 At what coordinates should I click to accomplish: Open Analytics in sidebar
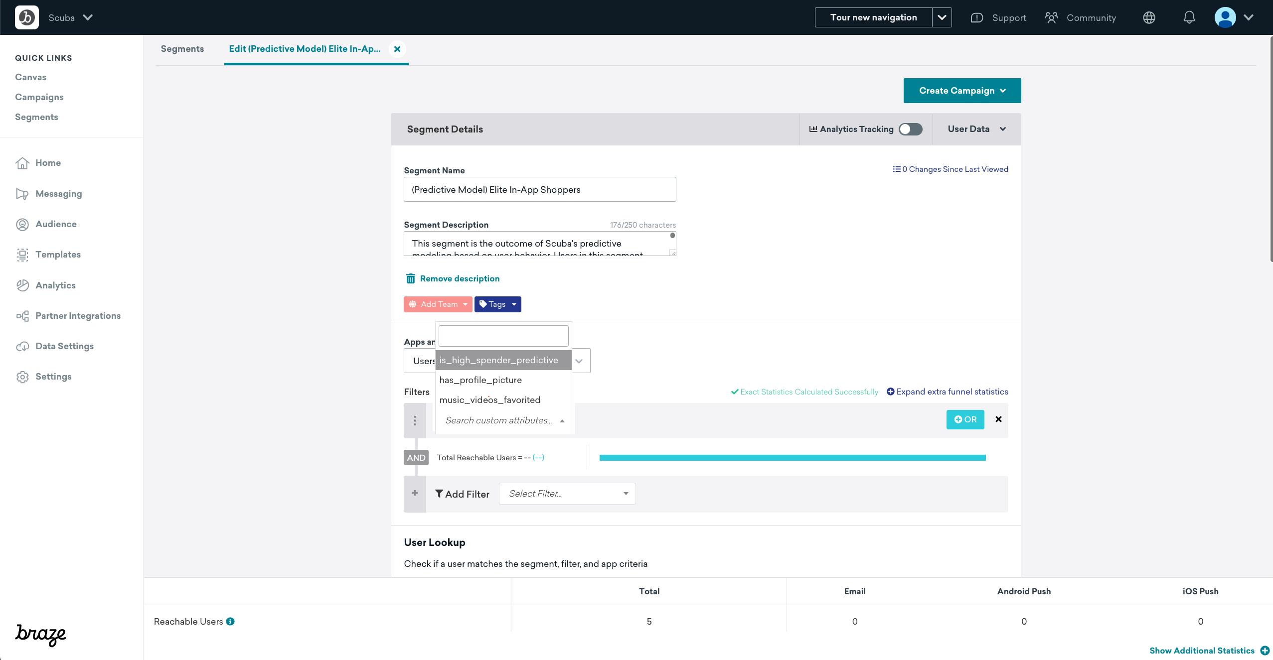pos(55,285)
